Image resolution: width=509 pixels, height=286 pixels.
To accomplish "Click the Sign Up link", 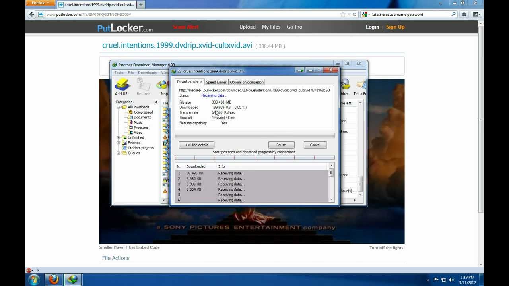I will (x=395, y=27).
